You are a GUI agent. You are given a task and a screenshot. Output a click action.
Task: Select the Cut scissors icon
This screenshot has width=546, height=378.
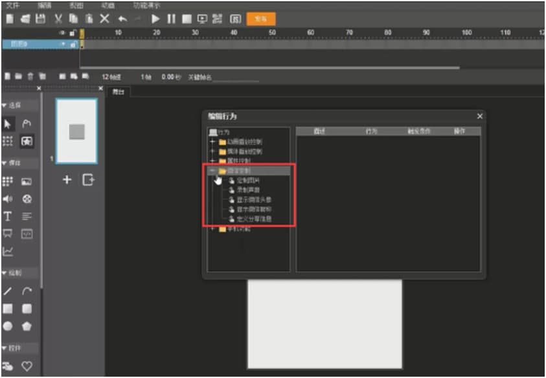pos(58,19)
